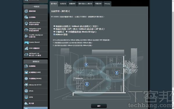Image resolution: width=174 pixels, height=109 pixels.
Task: Open the IPv6 settings icon
Action: tap(26, 91)
